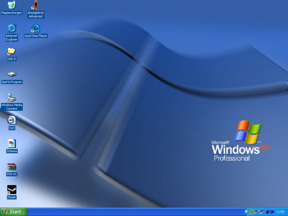Expand hidden system tray icons arrow
The height and width of the screenshot is (216, 288).
(247, 212)
